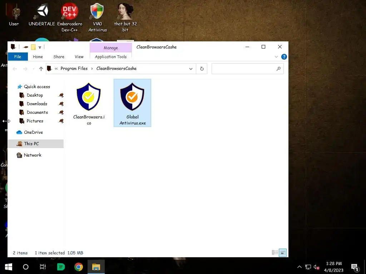The height and width of the screenshot is (274, 366).
Task: Switch to the Share tab
Action: click(59, 57)
